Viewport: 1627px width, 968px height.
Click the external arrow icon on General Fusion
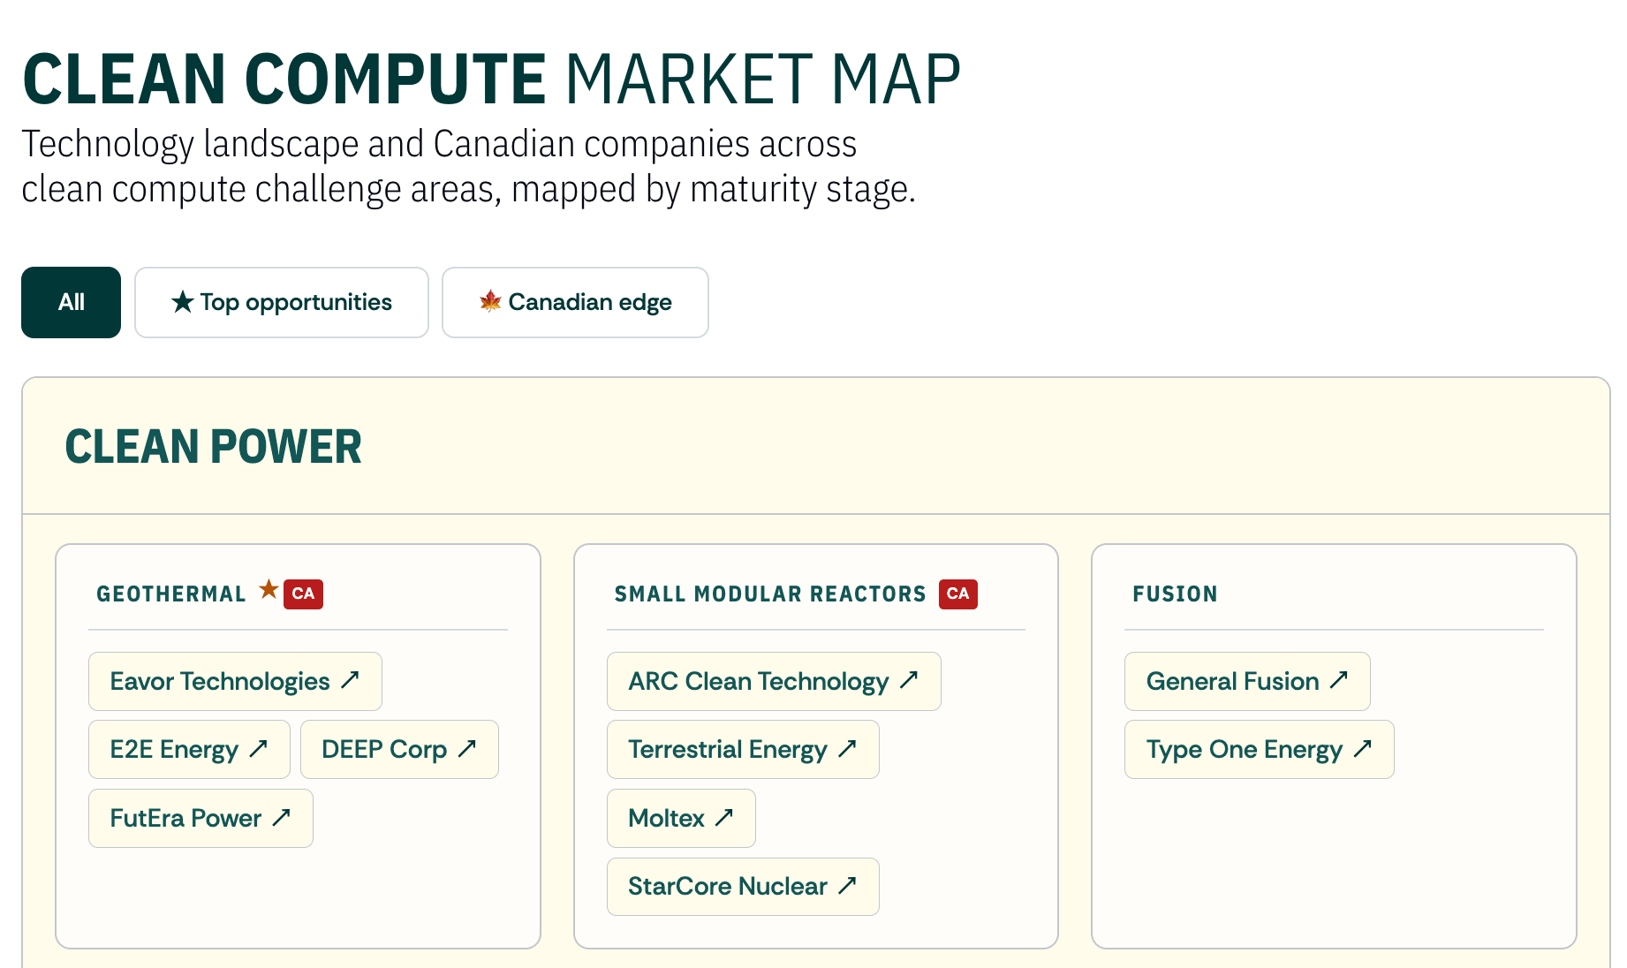coord(1339,679)
